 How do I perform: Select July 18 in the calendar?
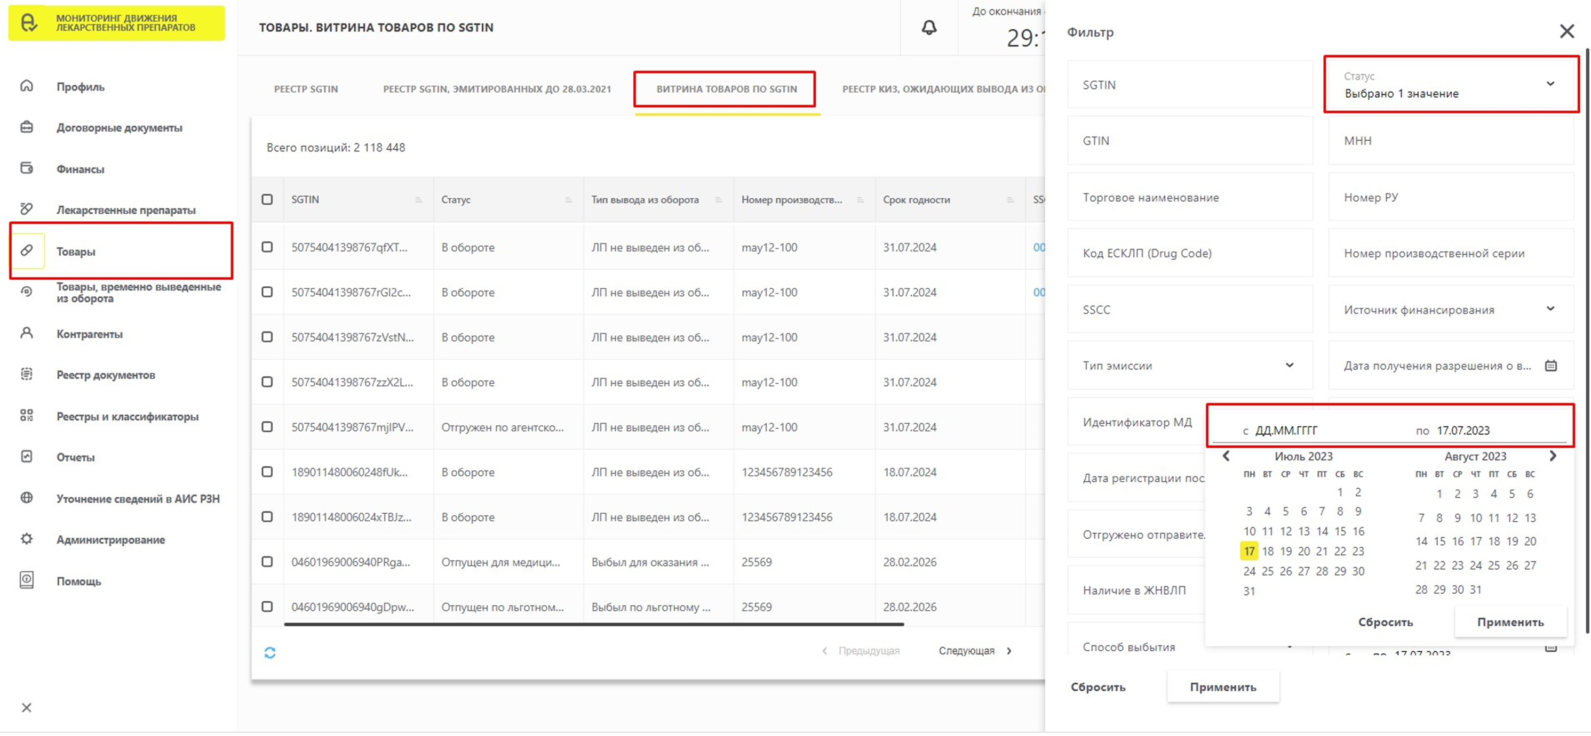[x=1267, y=551]
